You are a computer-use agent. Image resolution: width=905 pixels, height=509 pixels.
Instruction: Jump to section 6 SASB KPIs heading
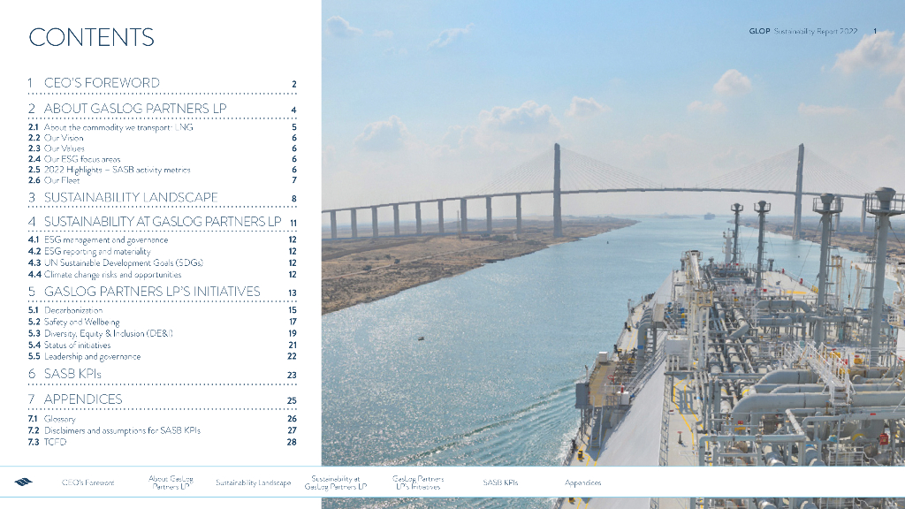[163, 374]
